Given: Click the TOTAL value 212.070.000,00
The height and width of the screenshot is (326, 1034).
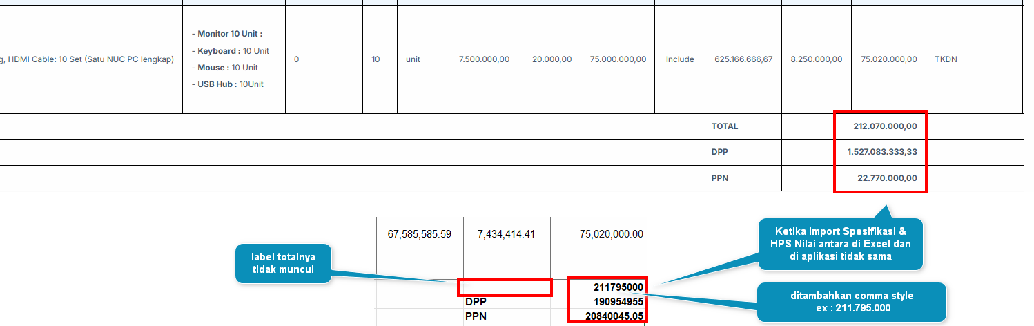Looking at the screenshot, I should point(885,126).
